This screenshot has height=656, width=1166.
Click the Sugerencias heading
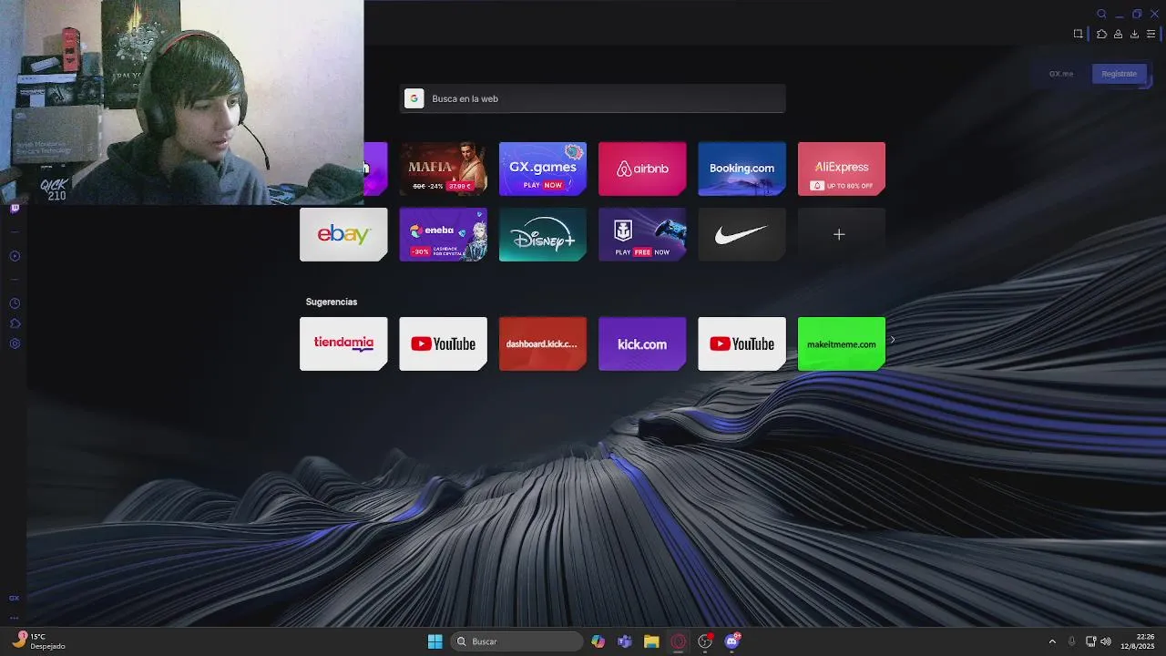(332, 302)
